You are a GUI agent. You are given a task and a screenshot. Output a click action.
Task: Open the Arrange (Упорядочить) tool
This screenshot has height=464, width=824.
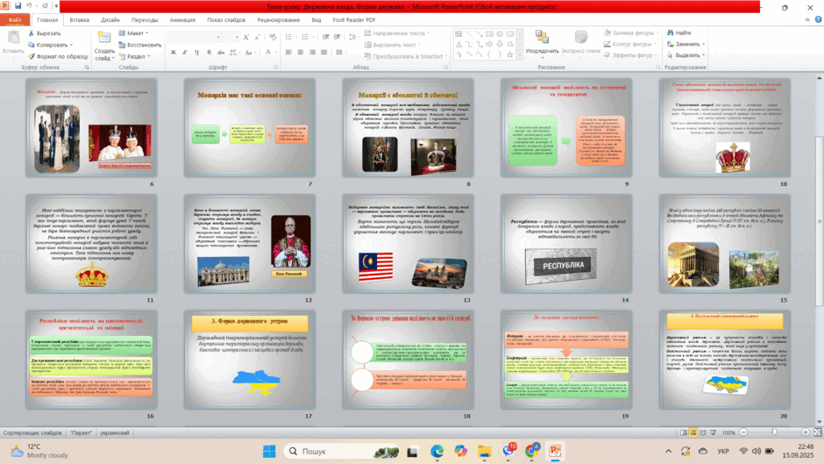pyautogui.click(x=542, y=42)
